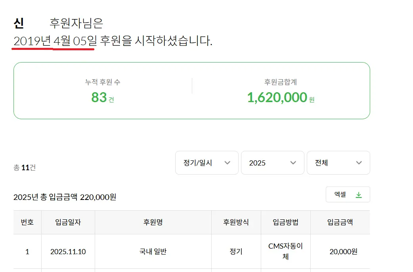Expand the 2025 year selector
Image resolution: width=413 pixels, height=272 pixels.
pyautogui.click(x=272, y=163)
